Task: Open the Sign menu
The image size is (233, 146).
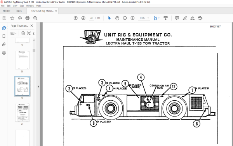Action: (22, 6)
